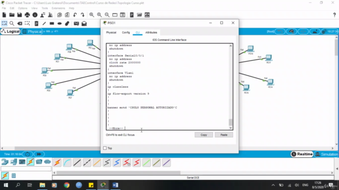Zoom out with the magnifier minus icon
The image size is (339, 190).
107,15
